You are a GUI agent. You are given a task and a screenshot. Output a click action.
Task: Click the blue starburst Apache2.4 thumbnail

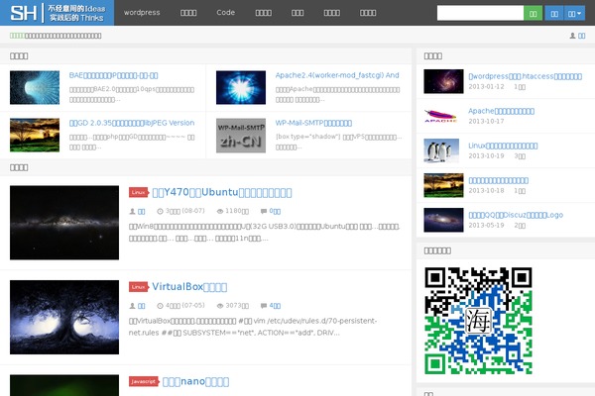(x=241, y=87)
